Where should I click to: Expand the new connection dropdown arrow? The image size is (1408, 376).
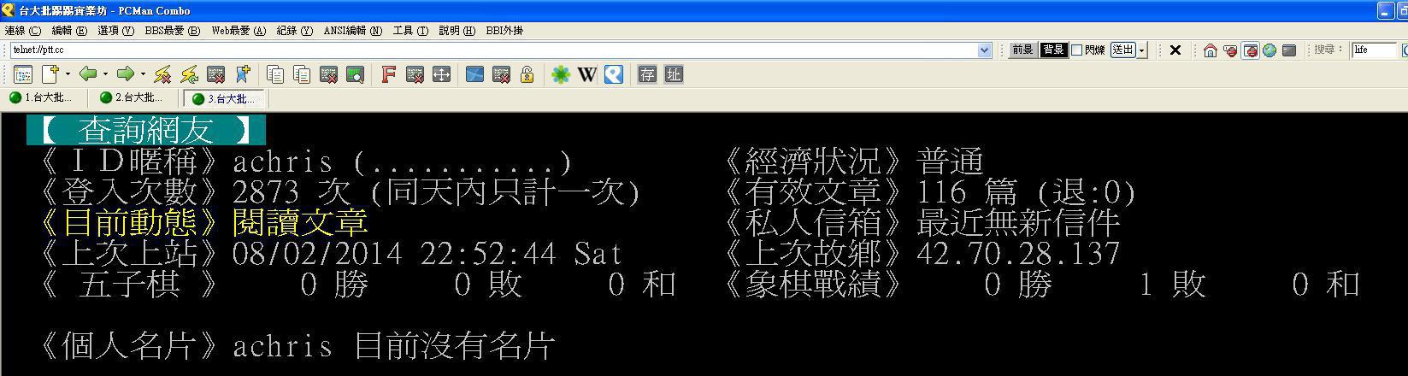point(68,74)
